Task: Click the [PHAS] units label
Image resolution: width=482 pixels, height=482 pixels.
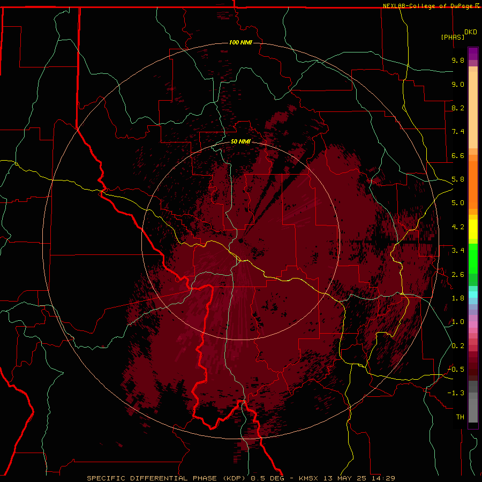Action: (x=453, y=37)
